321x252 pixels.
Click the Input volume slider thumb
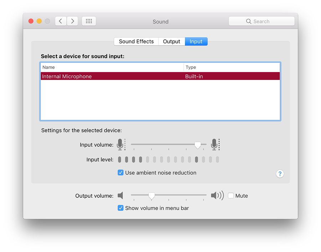click(198, 145)
